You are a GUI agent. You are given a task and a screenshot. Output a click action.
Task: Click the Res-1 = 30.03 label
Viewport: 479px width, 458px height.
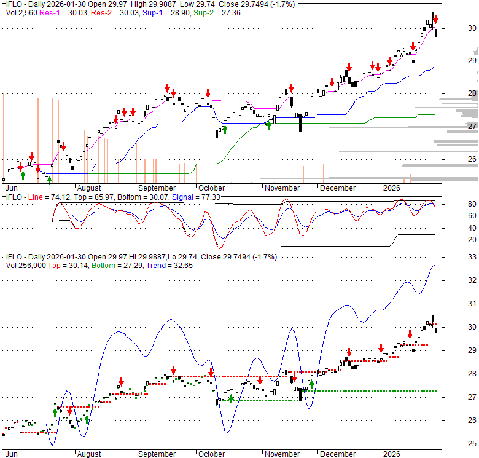tap(63, 13)
